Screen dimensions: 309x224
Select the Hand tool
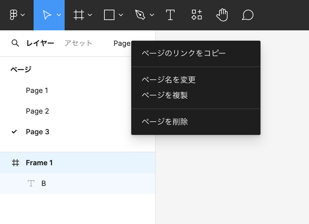[222, 15]
